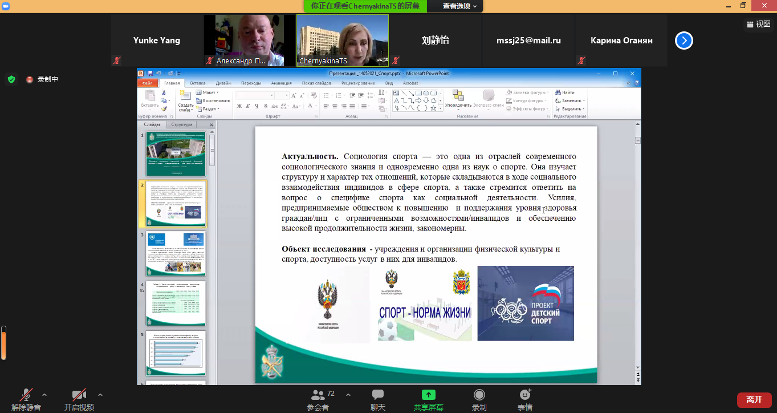Click the record meeting button
777x413 pixels.
click(x=479, y=399)
